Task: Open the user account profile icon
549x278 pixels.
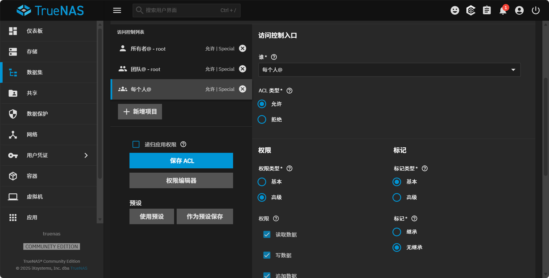Action: [x=519, y=11]
